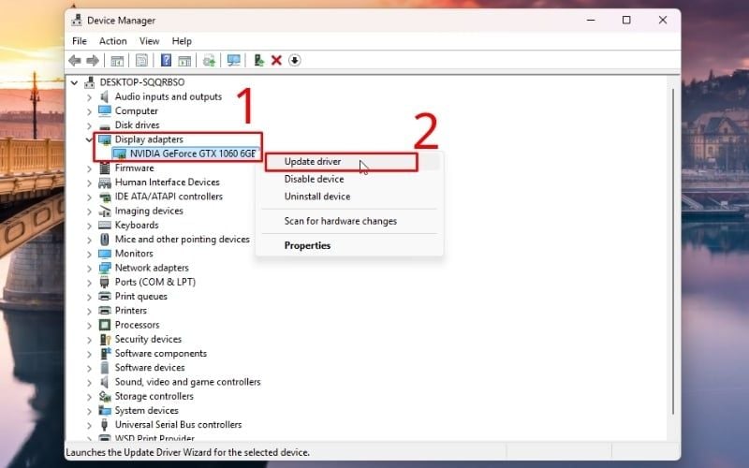Click the Firmware chip icon
The height and width of the screenshot is (468, 749).
[x=105, y=168]
